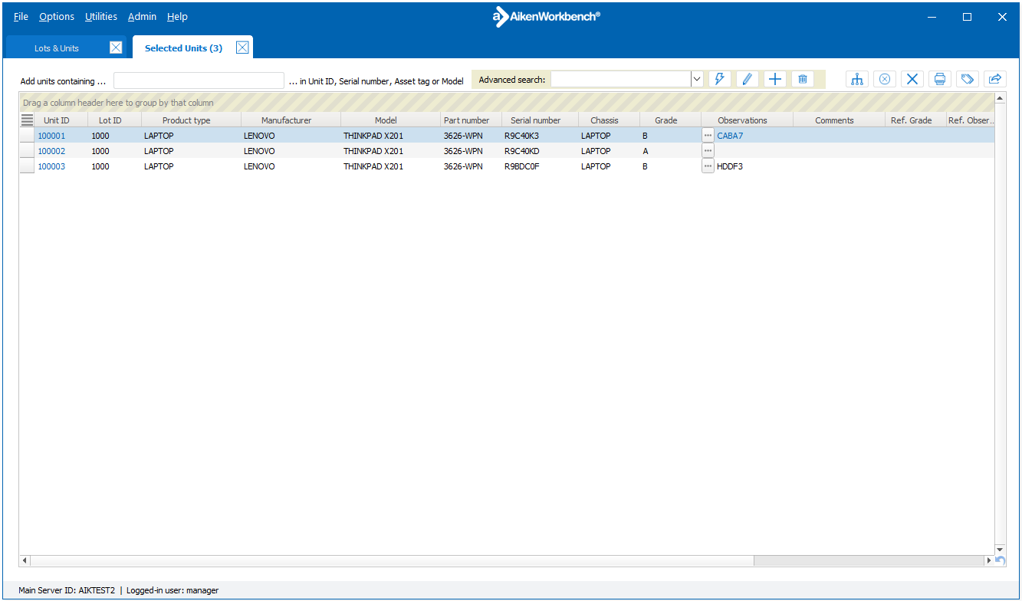This screenshot has height=601, width=1022.
Task: Click the reset layout icon at bottom right
Action: pyautogui.click(x=1000, y=561)
